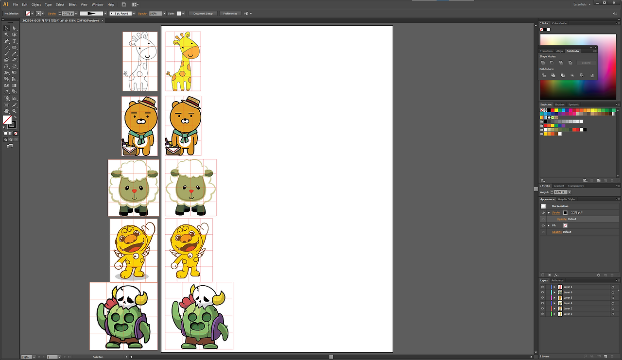Screen dimensions: 622x360
Task: Open the File menu
Action: pos(16,4)
